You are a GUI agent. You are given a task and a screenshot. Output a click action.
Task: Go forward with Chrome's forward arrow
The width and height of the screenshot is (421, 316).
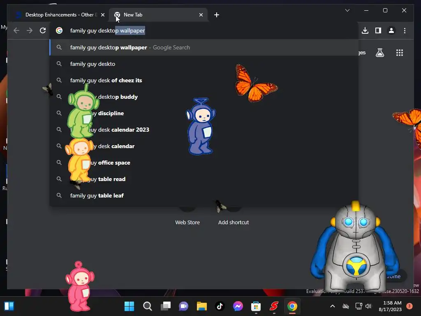tap(30, 30)
